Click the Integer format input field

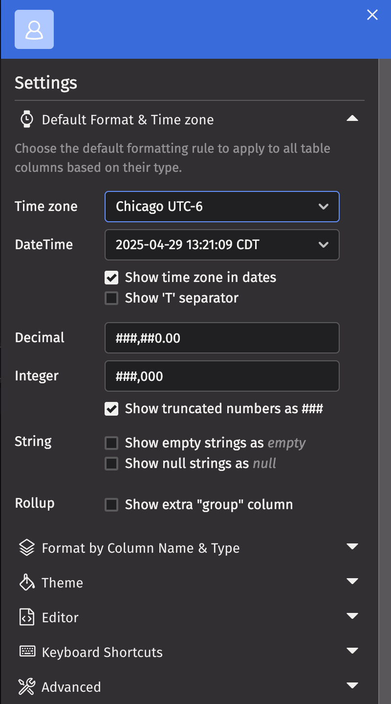222,376
